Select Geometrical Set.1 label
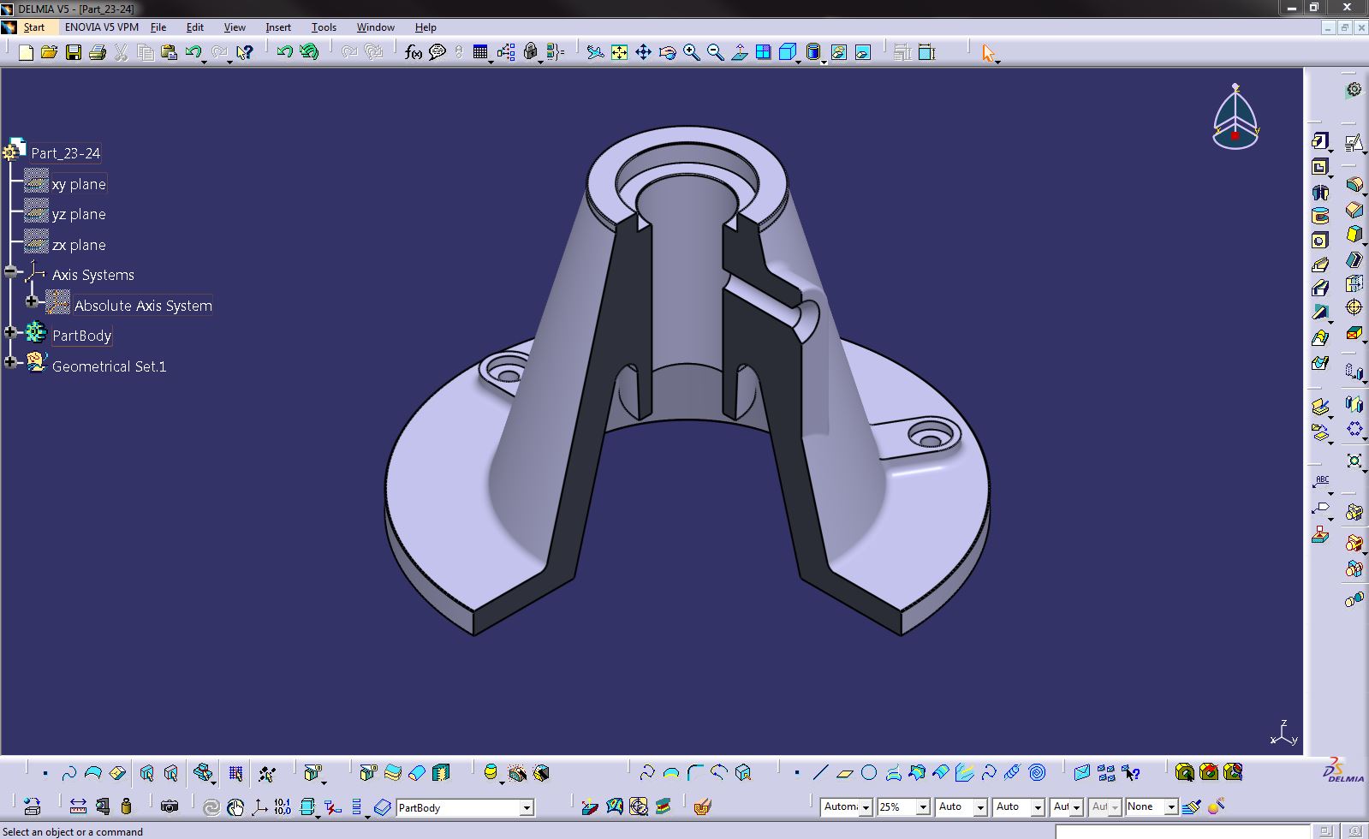Screen dimensions: 1369x839 (109, 366)
